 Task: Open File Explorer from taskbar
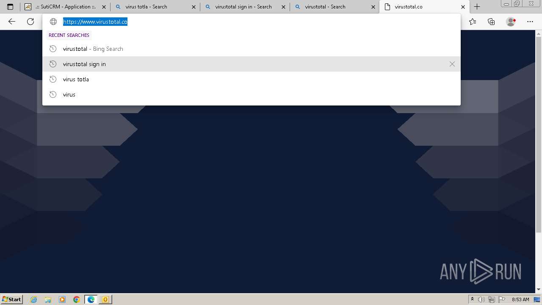(48, 299)
